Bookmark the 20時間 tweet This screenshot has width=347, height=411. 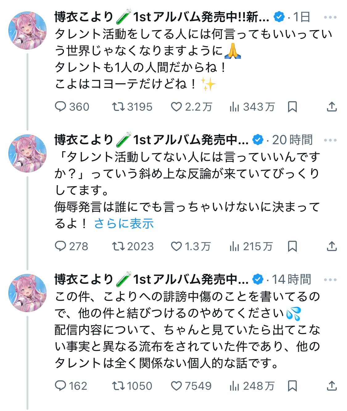292,246
